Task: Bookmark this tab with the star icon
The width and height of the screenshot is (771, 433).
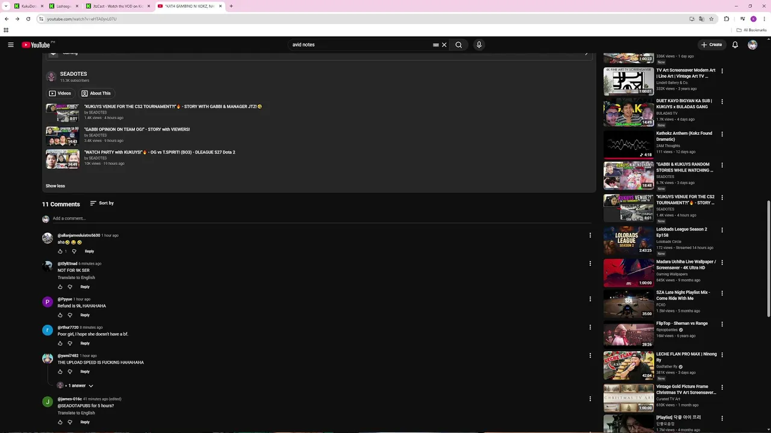Action: [x=711, y=19]
